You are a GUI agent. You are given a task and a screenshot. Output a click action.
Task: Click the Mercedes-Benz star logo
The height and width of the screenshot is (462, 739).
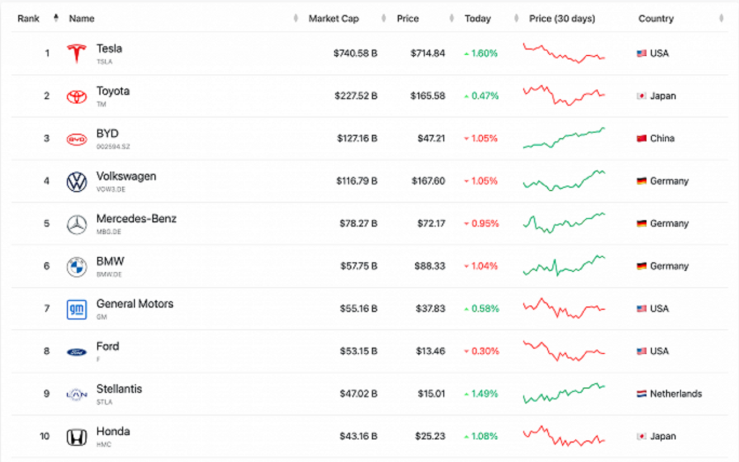77,224
